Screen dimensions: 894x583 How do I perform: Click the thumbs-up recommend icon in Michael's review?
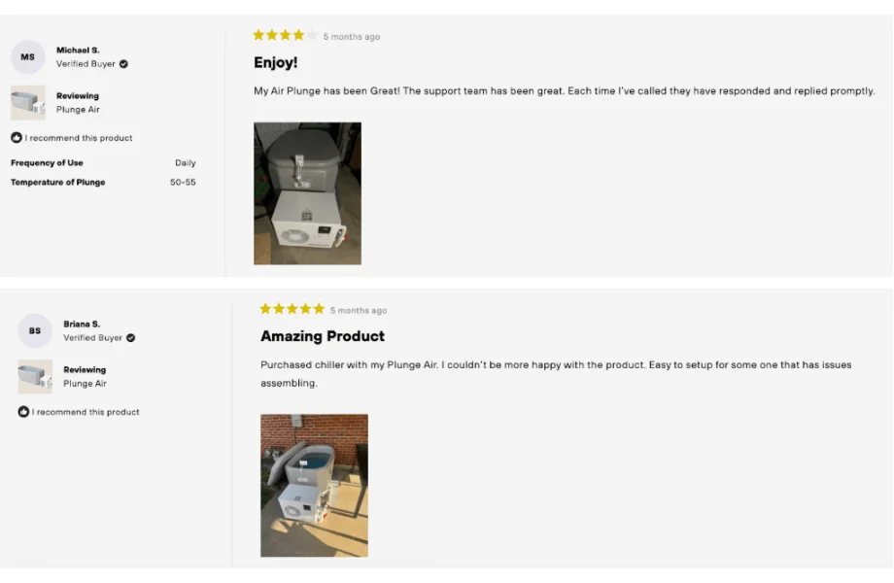pos(16,138)
